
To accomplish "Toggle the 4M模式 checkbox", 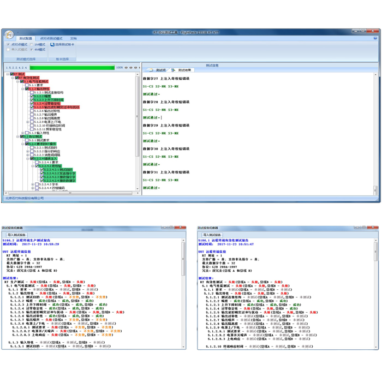I will [x=32, y=50].
